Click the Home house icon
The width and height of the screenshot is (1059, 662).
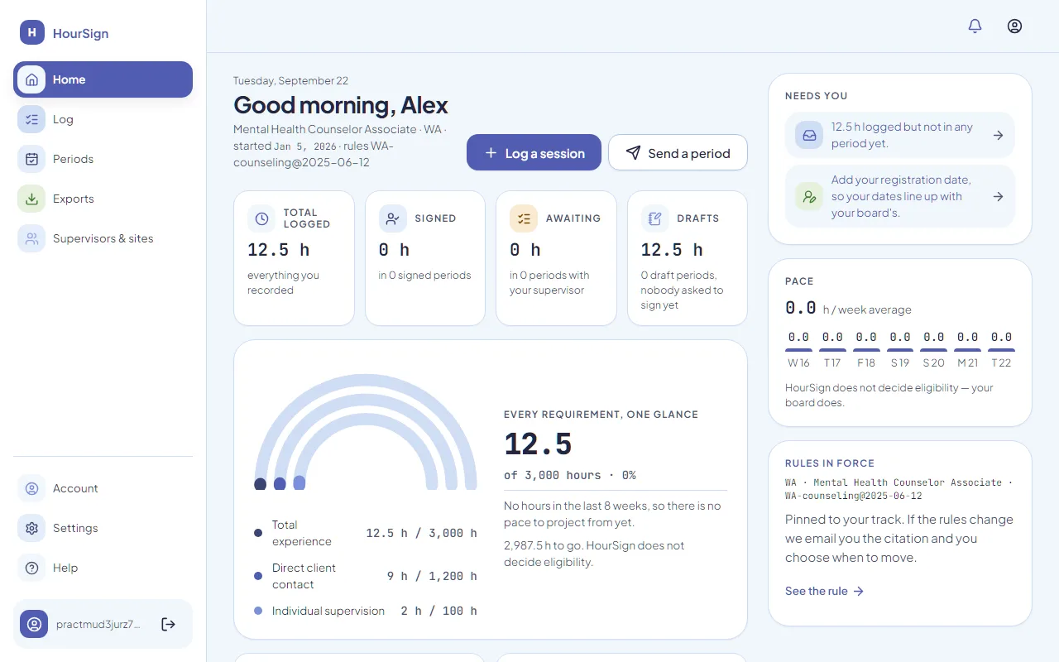tap(31, 79)
